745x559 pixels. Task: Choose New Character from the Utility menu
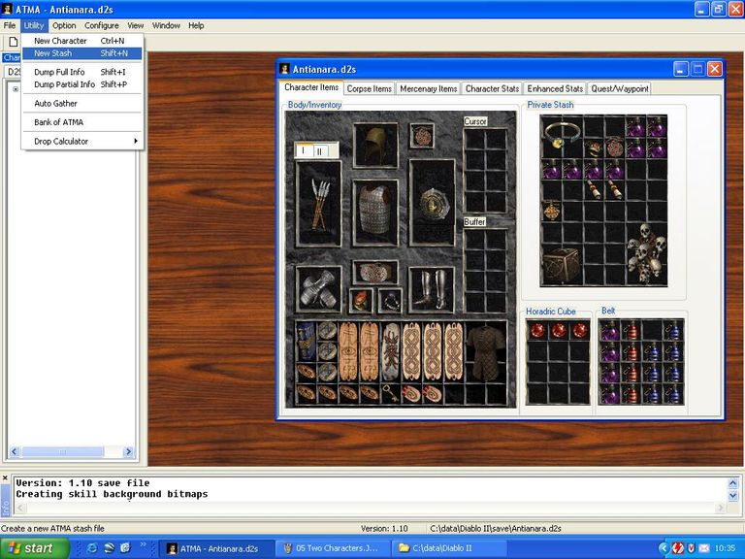[x=82, y=41]
